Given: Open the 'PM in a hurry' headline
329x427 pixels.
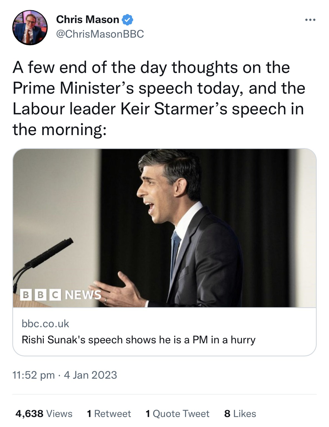Looking at the screenshot, I should coord(138,340).
